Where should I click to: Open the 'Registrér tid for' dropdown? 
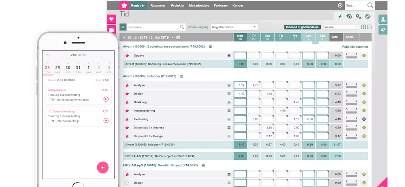pos(234,27)
